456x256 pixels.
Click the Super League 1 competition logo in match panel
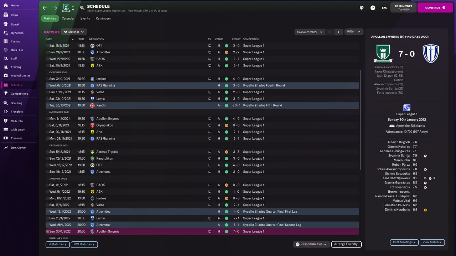tap(406, 108)
